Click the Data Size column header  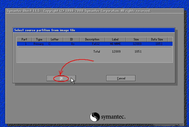pos(157,39)
